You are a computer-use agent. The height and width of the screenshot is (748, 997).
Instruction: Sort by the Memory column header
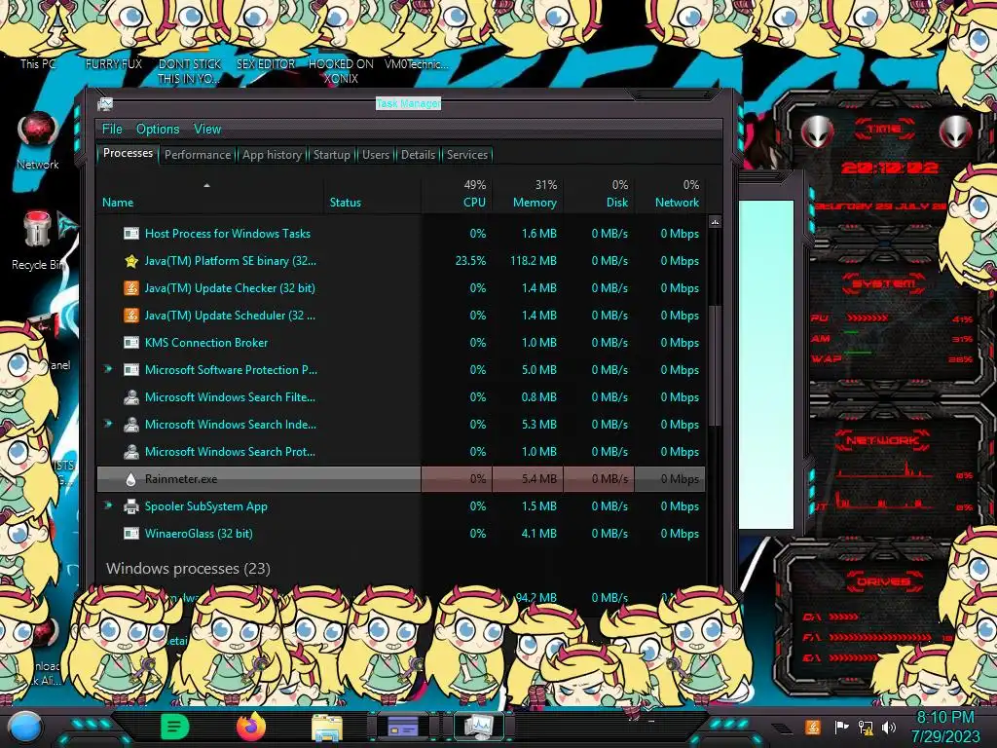528,195
